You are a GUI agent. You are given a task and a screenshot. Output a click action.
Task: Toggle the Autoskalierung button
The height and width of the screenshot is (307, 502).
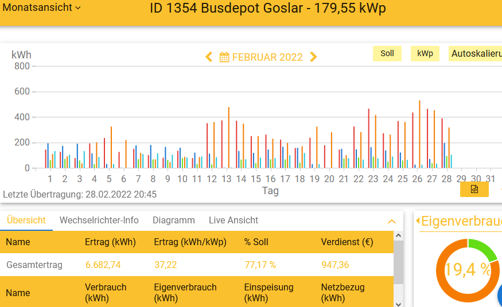476,54
